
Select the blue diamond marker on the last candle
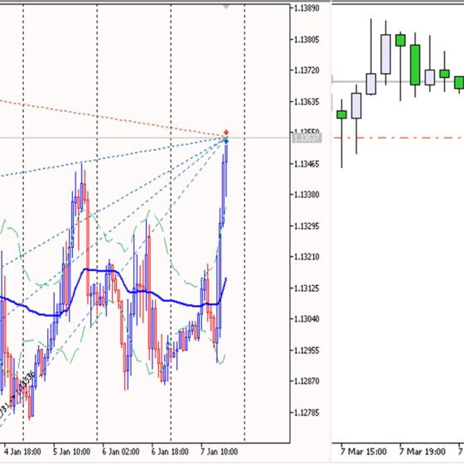[226, 141]
